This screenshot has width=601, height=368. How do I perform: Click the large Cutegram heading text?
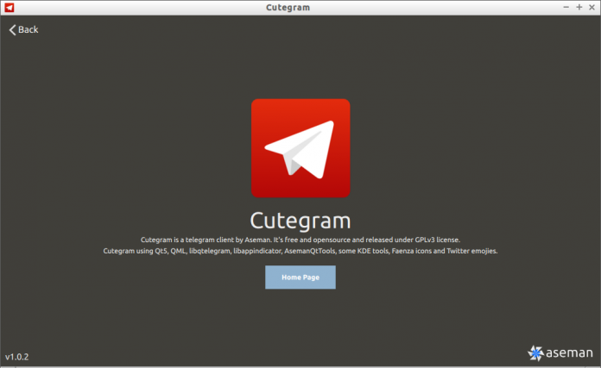pyautogui.click(x=300, y=221)
